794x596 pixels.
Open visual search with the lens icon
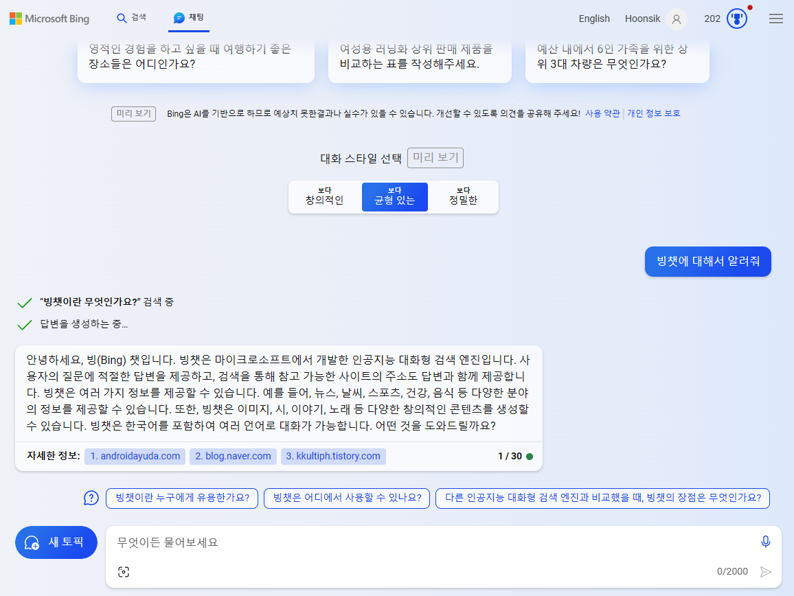[x=124, y=571]
